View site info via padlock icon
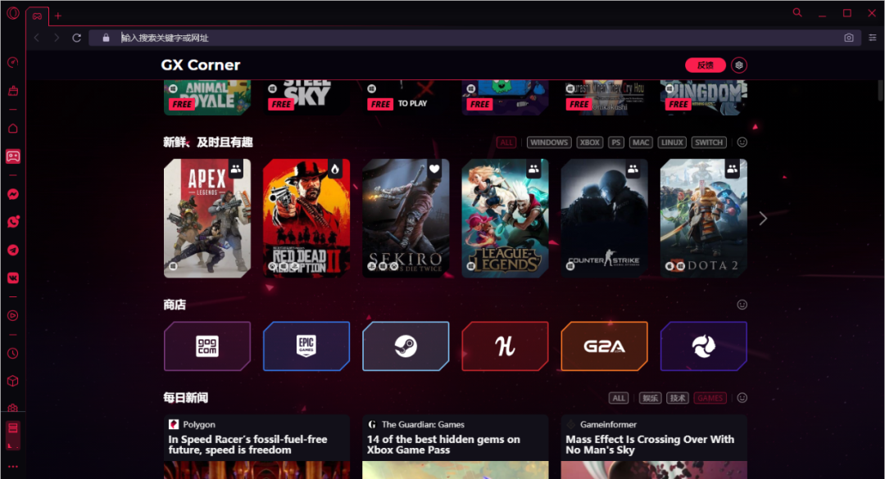This screenshot has width=885, height=479. (x=106, y=38)
